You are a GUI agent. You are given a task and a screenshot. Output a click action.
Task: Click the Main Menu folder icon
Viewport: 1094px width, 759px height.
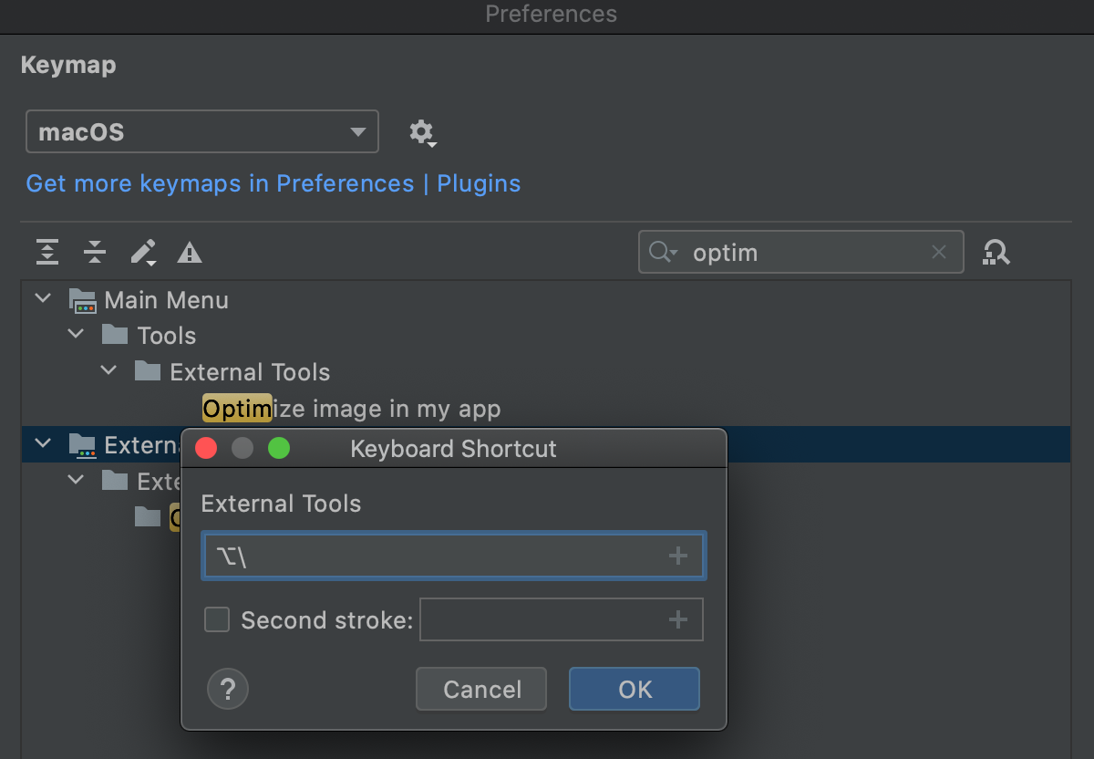pyautogui.click(x=83, y=300)
